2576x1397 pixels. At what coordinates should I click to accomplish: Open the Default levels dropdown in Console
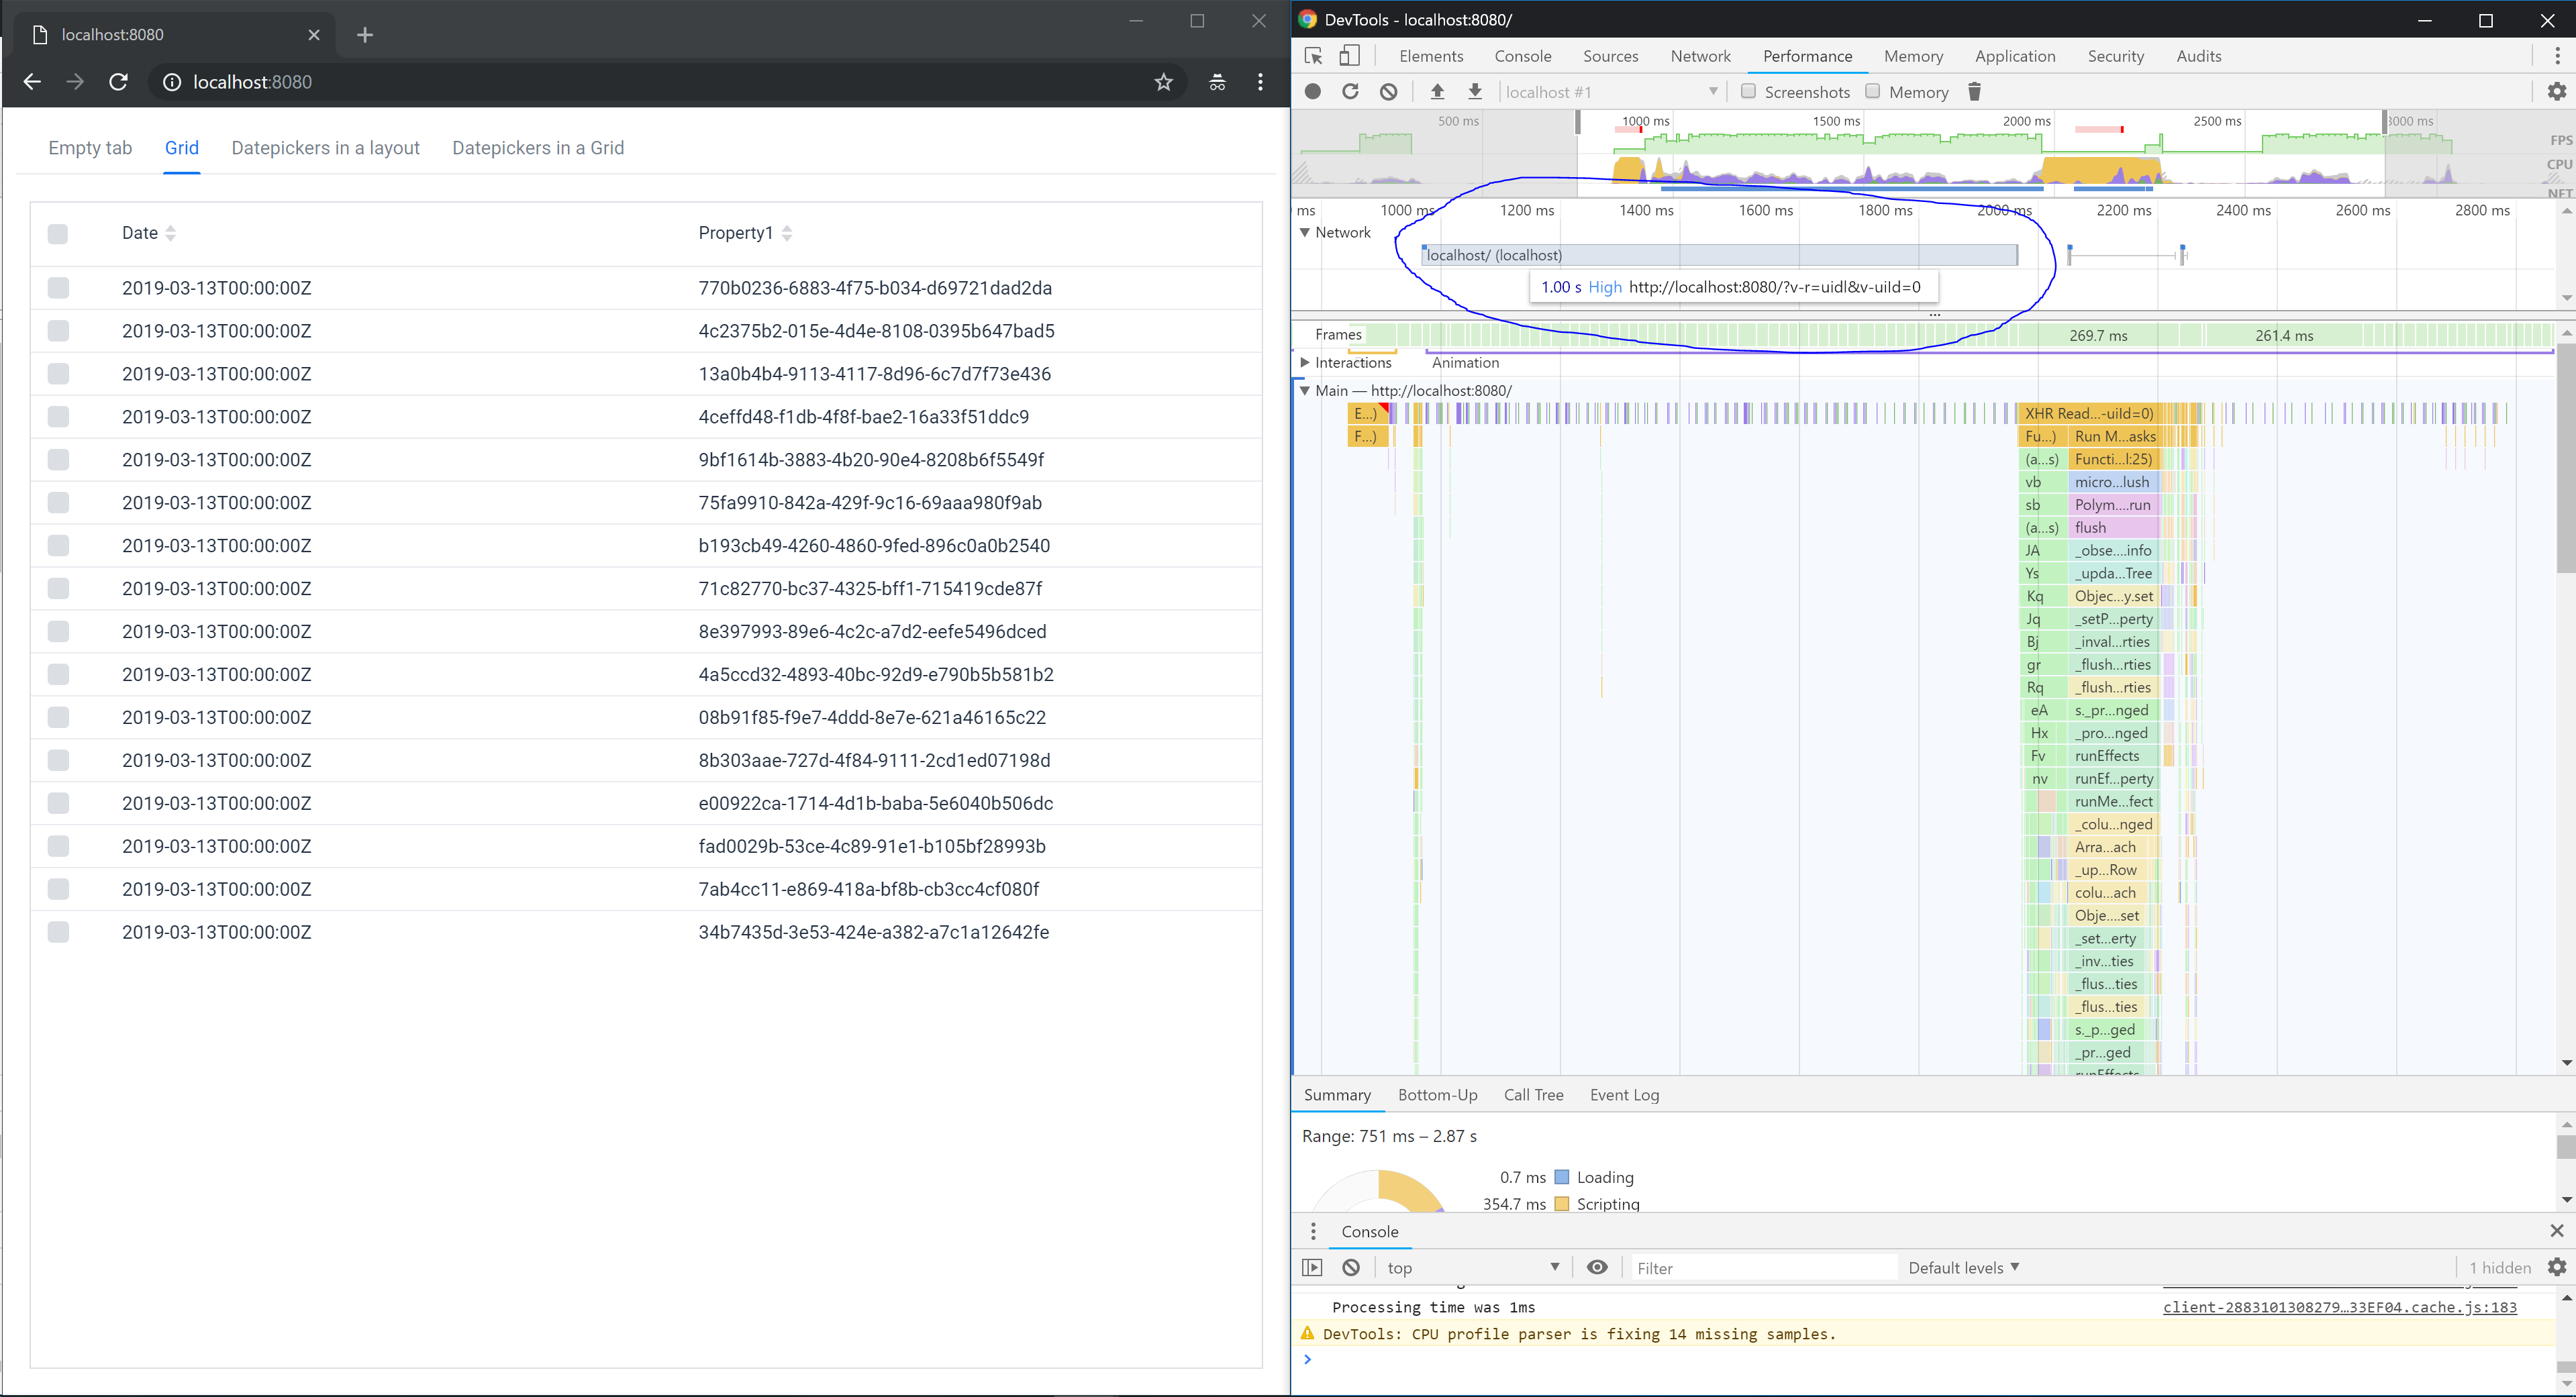[x=1963, y=1267]
